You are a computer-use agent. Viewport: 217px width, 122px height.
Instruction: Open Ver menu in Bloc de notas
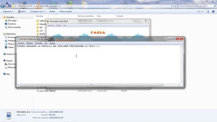[x=46, y=43]
